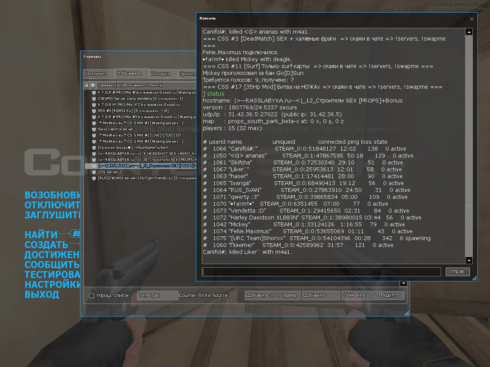Click console hostname line
Screen dimensions: 490x367
[303, 101]
